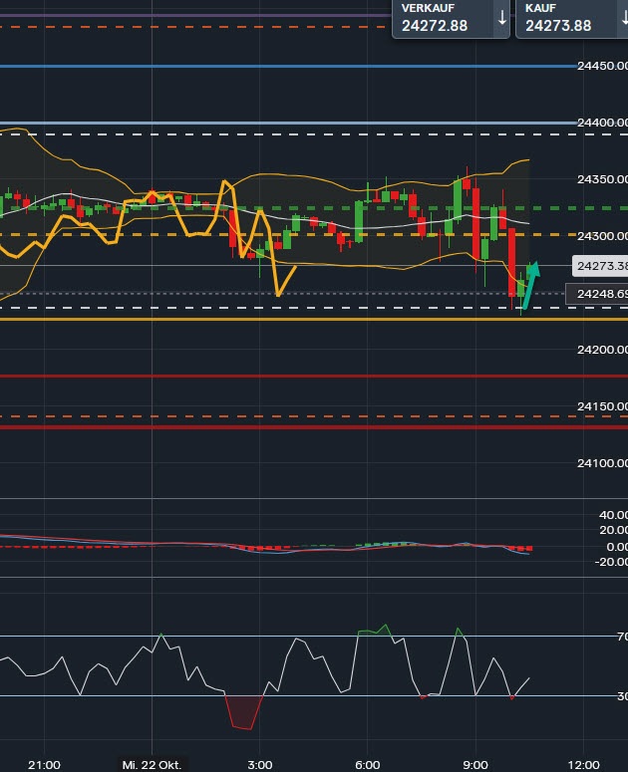Screen dimensions: 628x772
Task: Select the green upward arrow drawing
Action: [529, 283]
